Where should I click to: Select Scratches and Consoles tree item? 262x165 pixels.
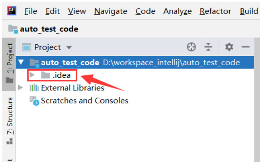(x=84, y=101)
